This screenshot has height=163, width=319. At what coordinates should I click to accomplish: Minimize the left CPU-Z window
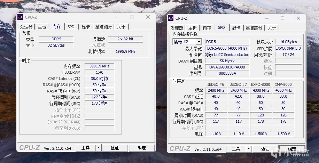pyautogui.click(x=116, y=17)
